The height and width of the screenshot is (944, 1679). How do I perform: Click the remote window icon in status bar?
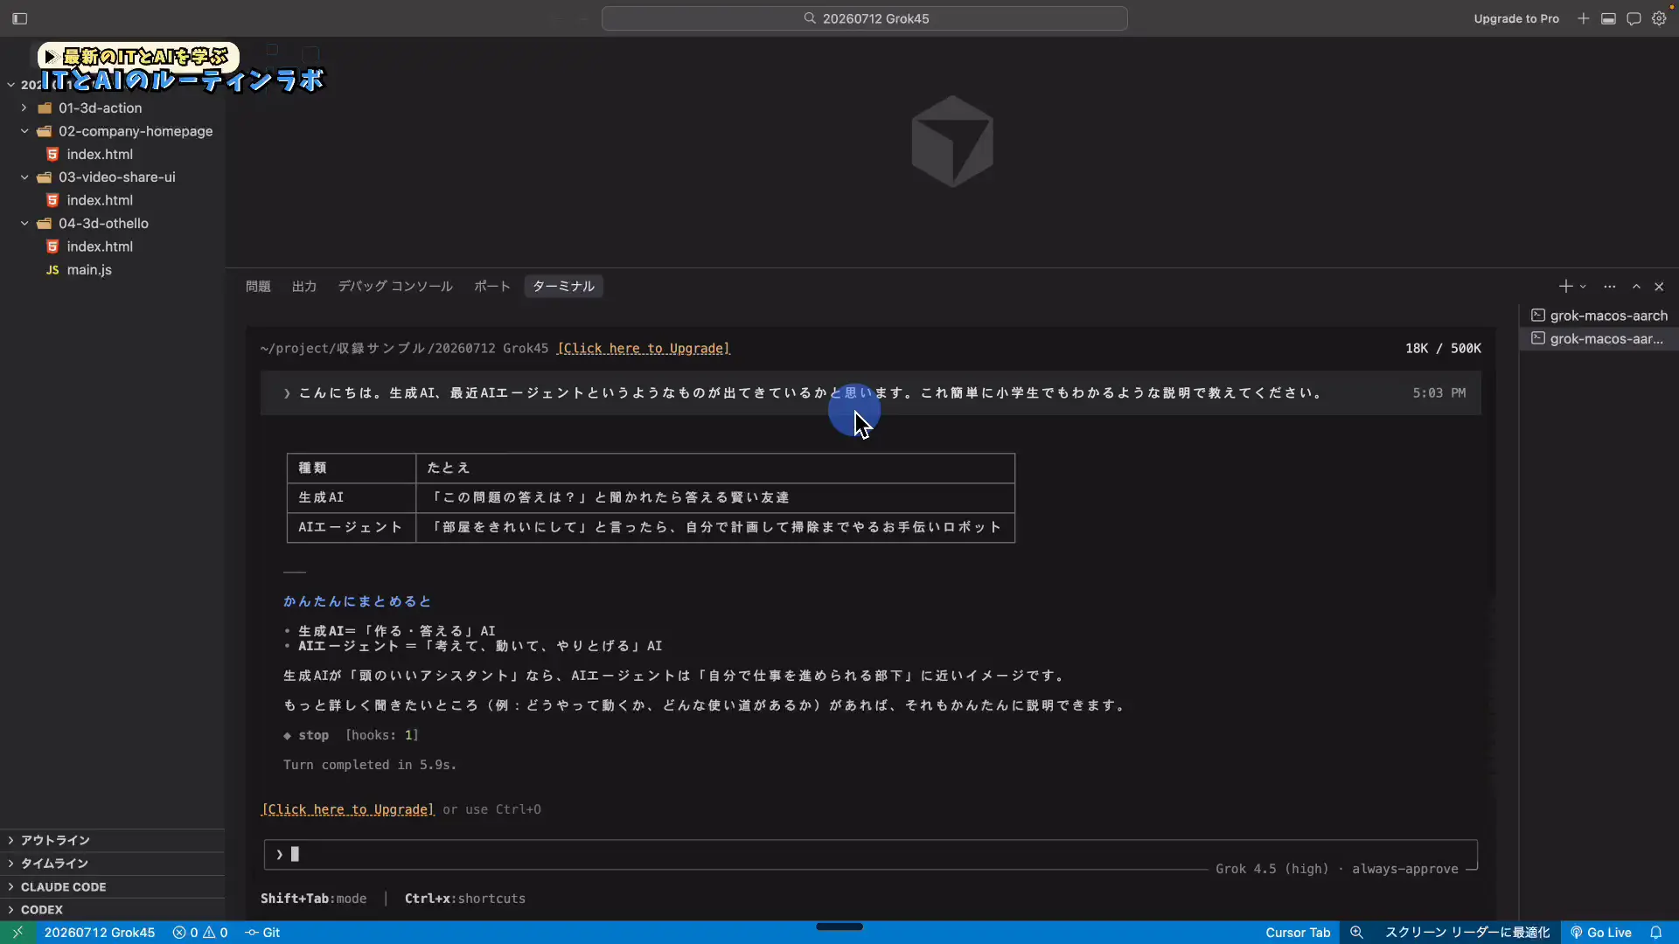[17, 933]
